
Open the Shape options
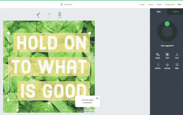point(157,56)
